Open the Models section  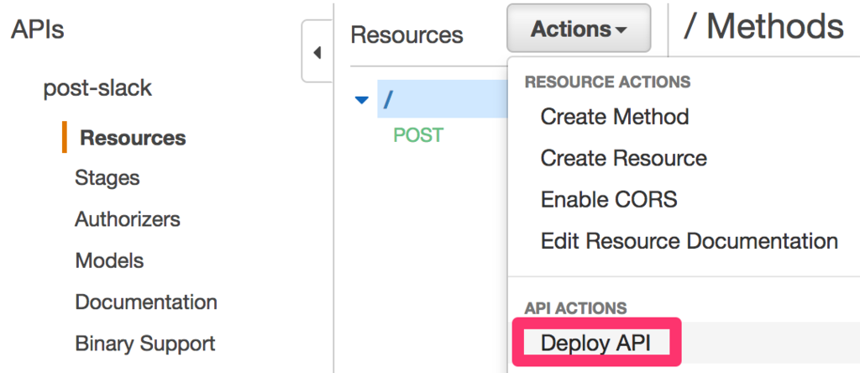109,260
